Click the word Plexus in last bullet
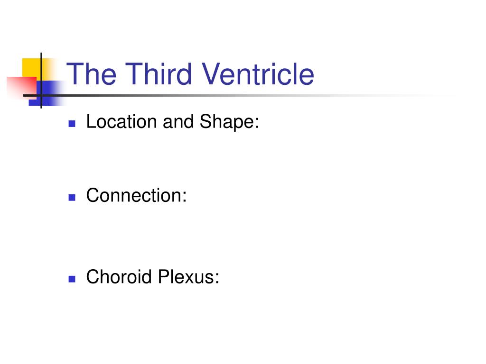486x364 pixels. (x=188, y=277)
